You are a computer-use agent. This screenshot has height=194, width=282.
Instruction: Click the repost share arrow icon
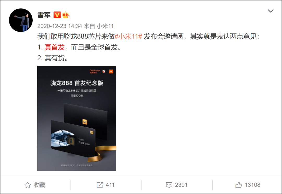point(100,185)
